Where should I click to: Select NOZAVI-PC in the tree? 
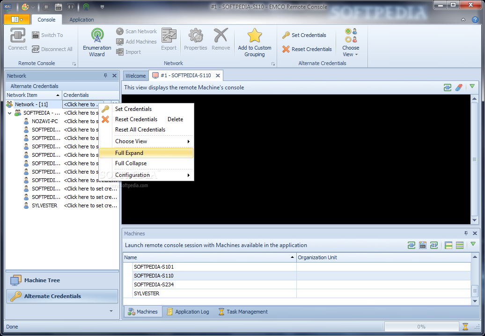[x=45, y=121]
